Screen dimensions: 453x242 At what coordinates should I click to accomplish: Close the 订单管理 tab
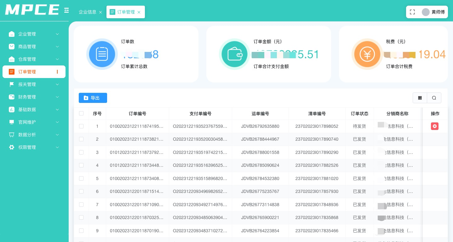tap(139, 12)
